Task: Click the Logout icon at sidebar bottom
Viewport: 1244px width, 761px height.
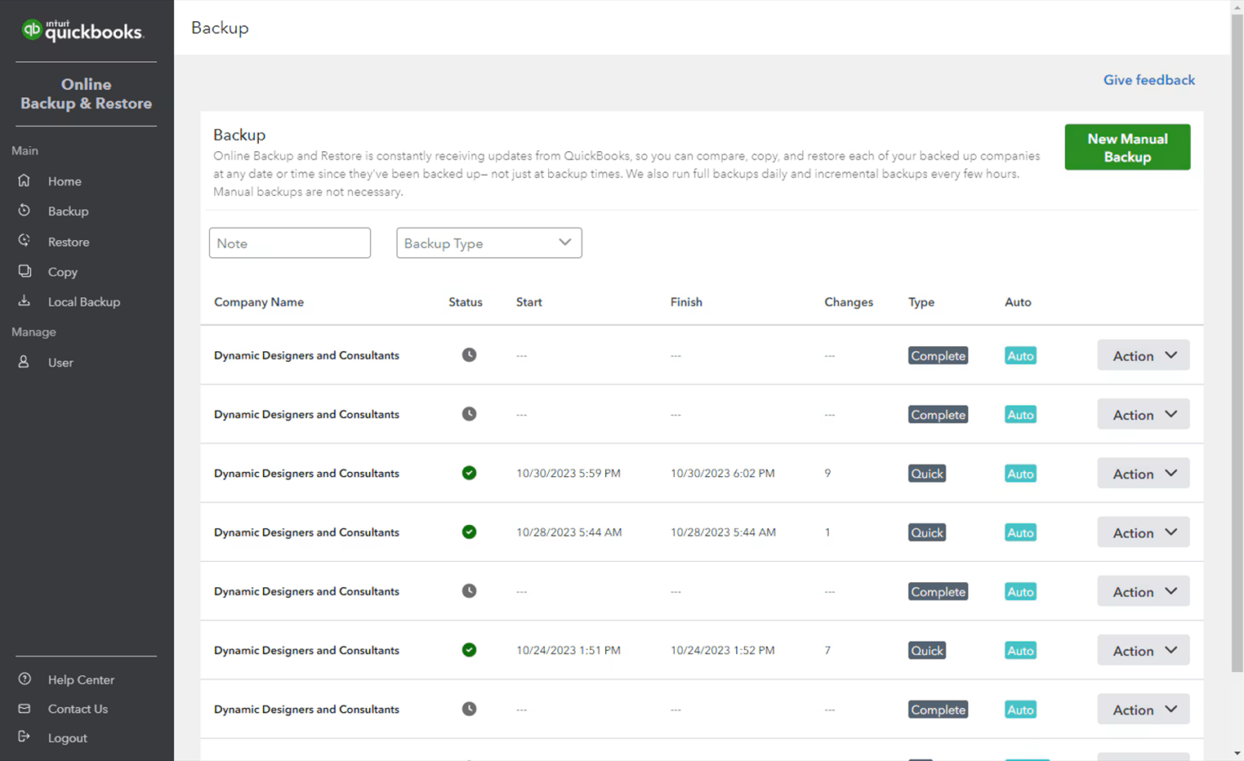Action: (x=24, y=737)
